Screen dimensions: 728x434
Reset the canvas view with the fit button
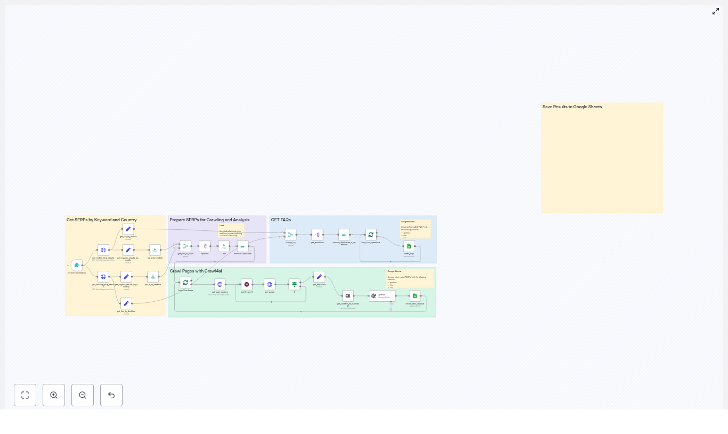pos(25,395)
